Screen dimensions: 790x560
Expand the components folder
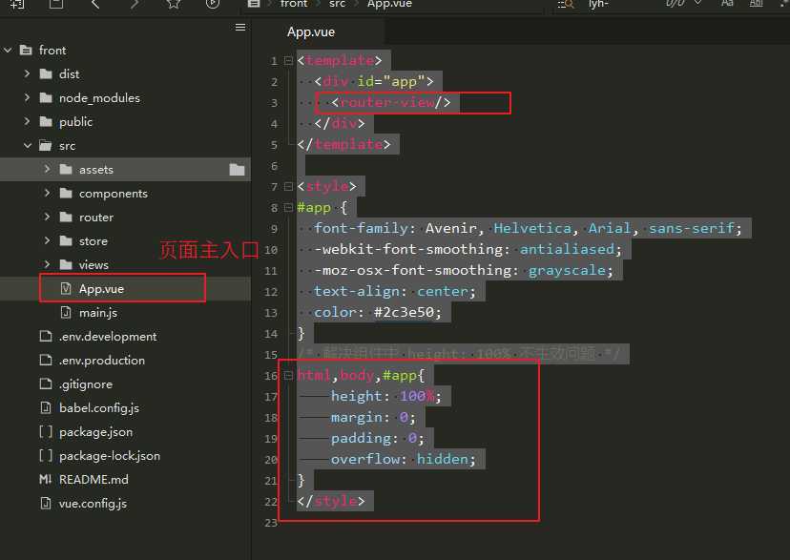(48, 193)
